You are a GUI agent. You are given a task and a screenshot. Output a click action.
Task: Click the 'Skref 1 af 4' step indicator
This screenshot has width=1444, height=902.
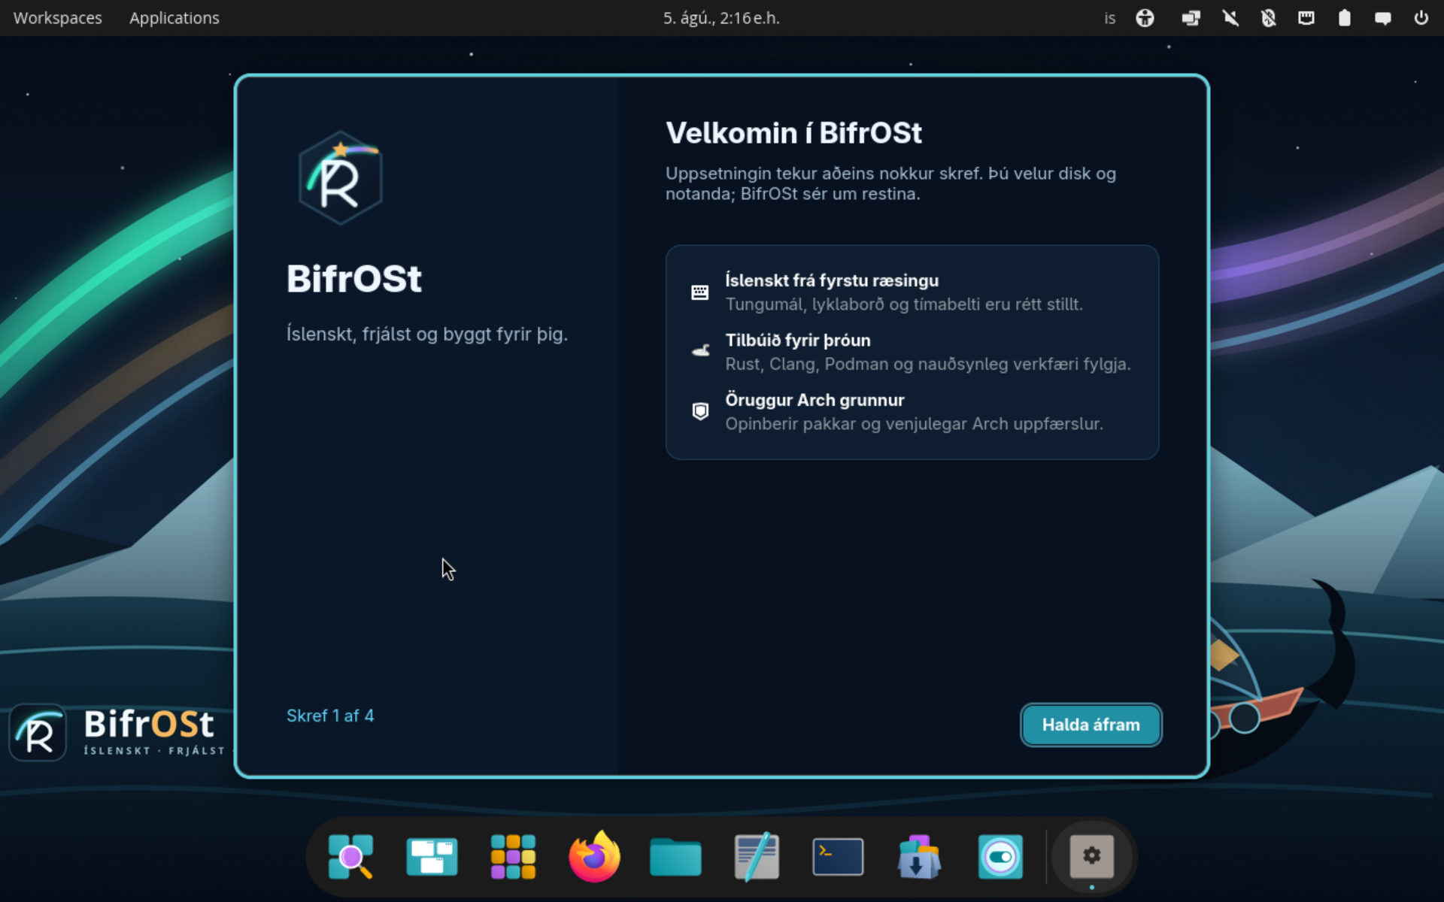point(330,716)
